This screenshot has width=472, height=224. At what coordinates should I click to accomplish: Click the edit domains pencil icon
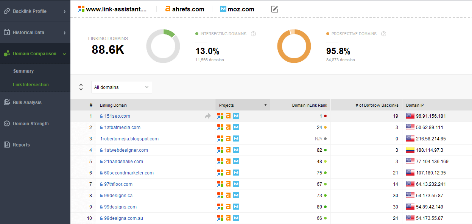click(x=275, y=9)
